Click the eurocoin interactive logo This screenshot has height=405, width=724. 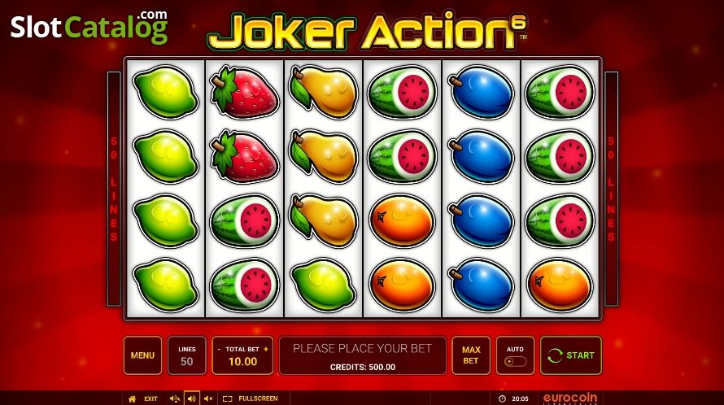coord(570,398)
